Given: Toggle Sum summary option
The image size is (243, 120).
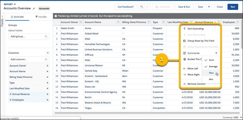Looking at the screenshot, I should coord(211,60).
